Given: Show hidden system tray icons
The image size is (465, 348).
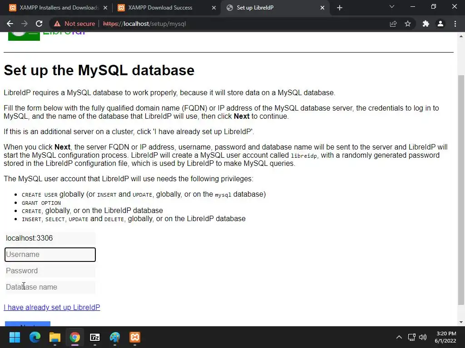Looking at the screenshot, I should 399,337.
